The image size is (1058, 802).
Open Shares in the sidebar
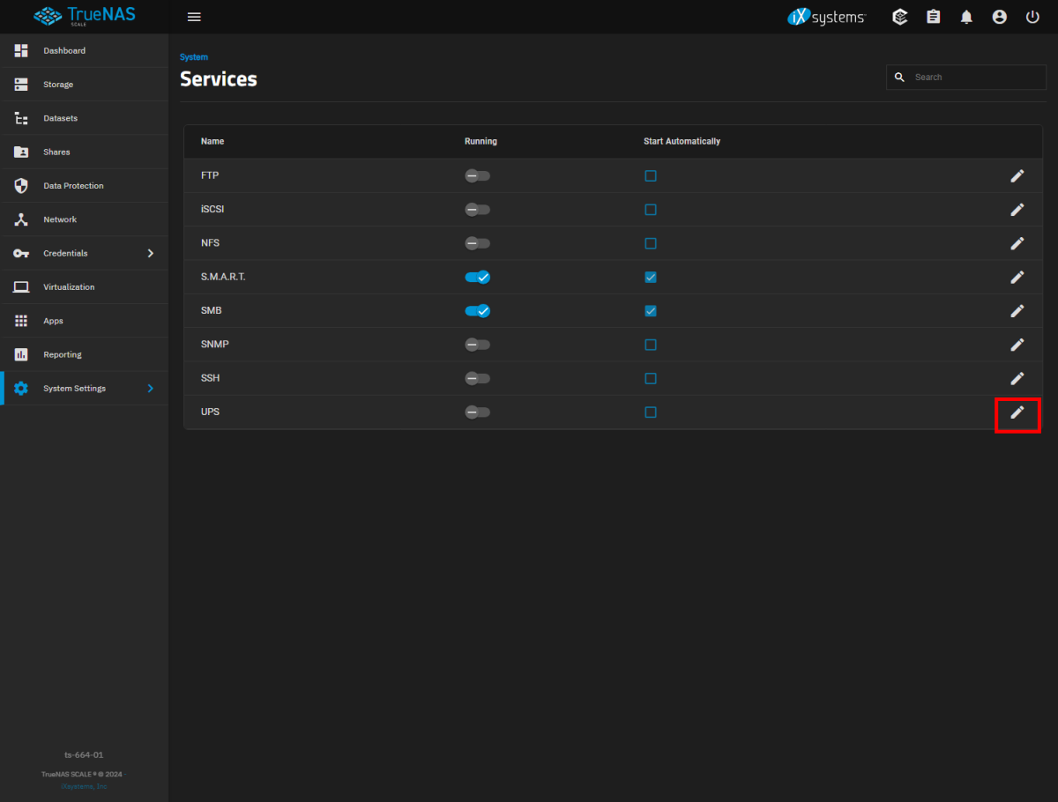coord(84,152)
